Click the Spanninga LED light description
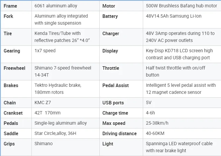 [179, 147]
